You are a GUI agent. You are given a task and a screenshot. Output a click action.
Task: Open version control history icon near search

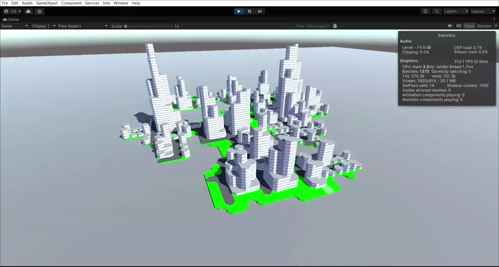425,11
